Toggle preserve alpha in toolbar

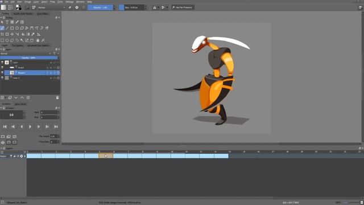[77, 7]
